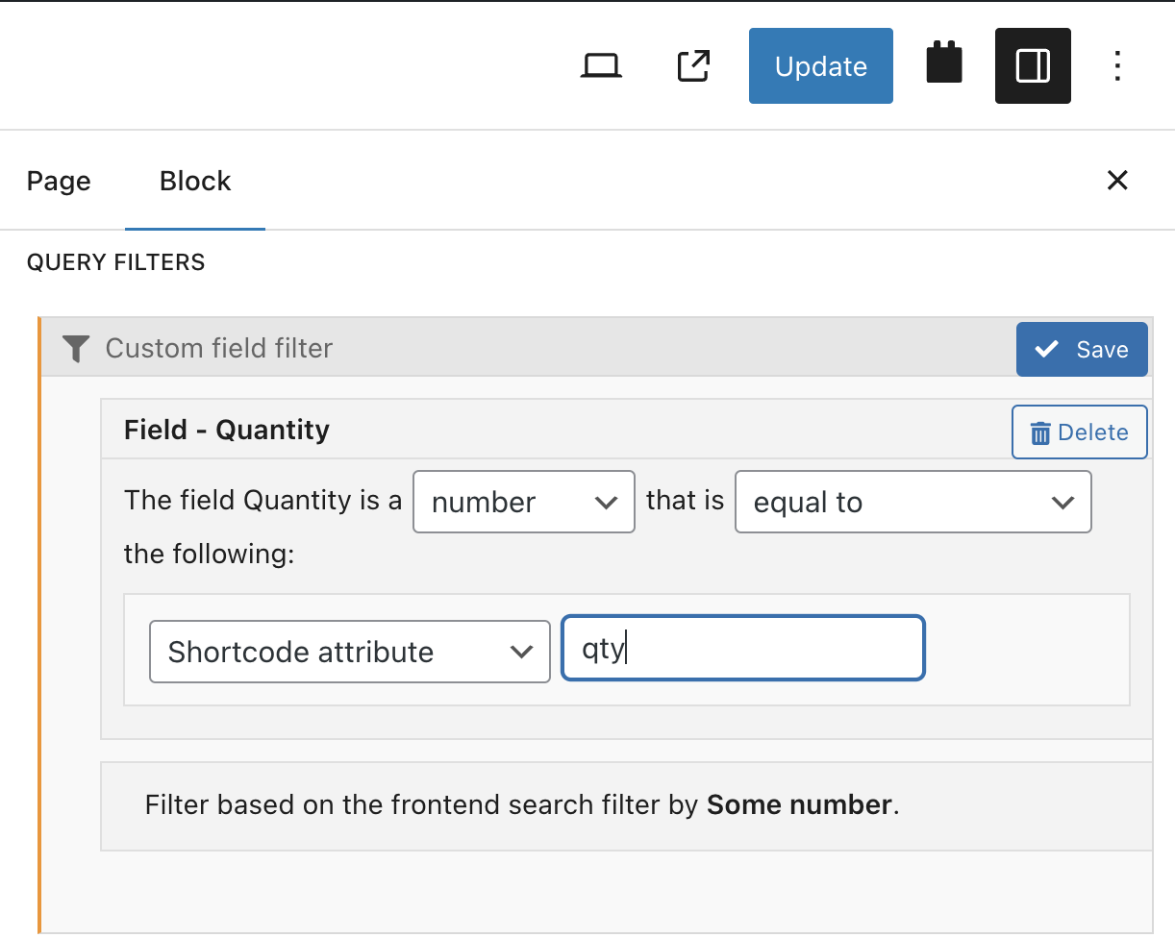1175x938 pixels.
Task: Click the blue Update button
Action: (821, 65)
